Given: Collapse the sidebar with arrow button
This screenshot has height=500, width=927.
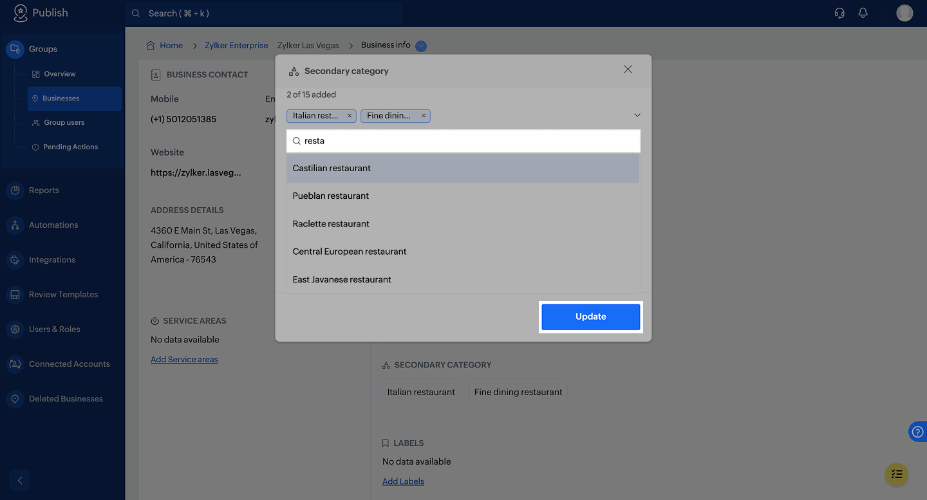Looking at the screenshot, I should pyautogui.click(x=20, y=480).
